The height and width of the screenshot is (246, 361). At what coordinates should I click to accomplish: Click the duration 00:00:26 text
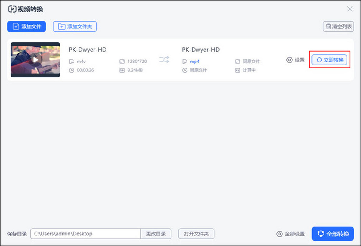tap(85, 70)
